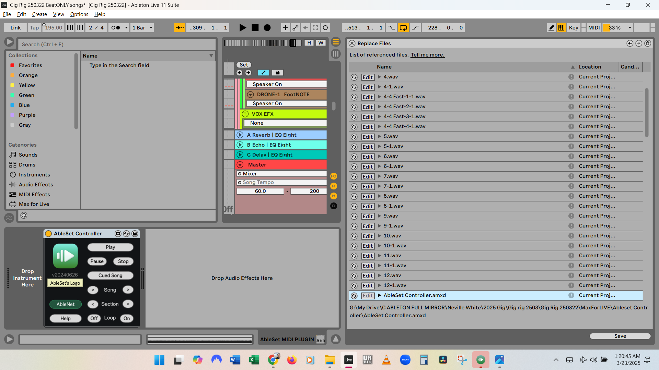
Task: Open the Drums category
Action: point(27,165)
